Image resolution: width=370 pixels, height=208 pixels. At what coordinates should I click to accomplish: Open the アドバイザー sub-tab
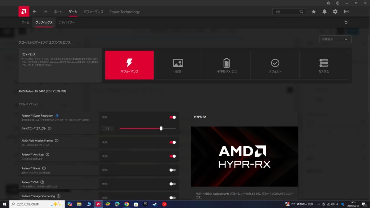(x=66, y=22)
